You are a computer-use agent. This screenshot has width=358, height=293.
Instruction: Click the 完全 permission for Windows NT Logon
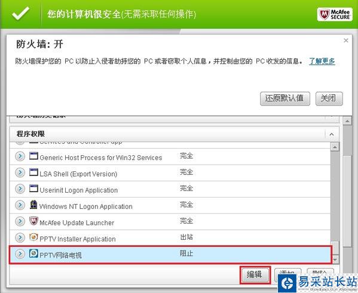pos(186,205)
